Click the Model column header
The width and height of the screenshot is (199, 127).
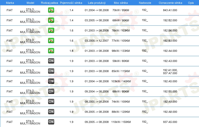click(30, 3)
